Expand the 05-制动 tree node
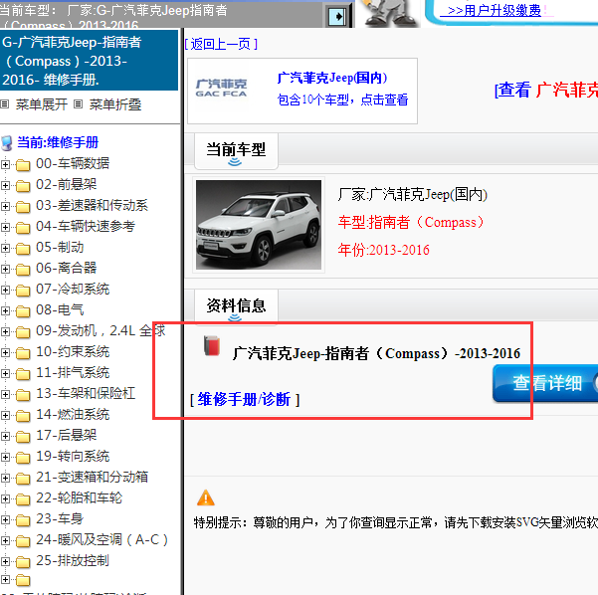Screen dimensions: 598x595 click(x=5, y=249)
